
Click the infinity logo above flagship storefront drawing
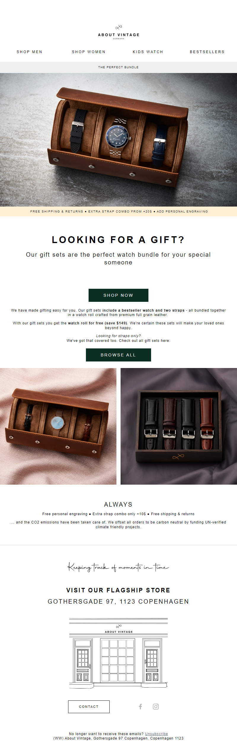(119, 626)
